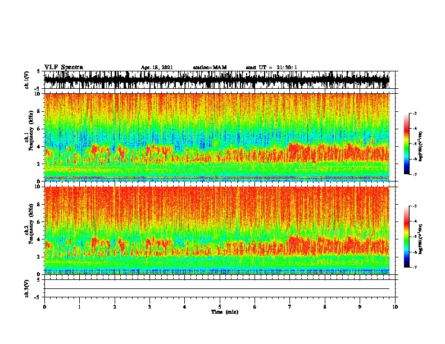Click time axis tick label '9'
Viewport: 445px width, 344px height.
coord(360,307)
